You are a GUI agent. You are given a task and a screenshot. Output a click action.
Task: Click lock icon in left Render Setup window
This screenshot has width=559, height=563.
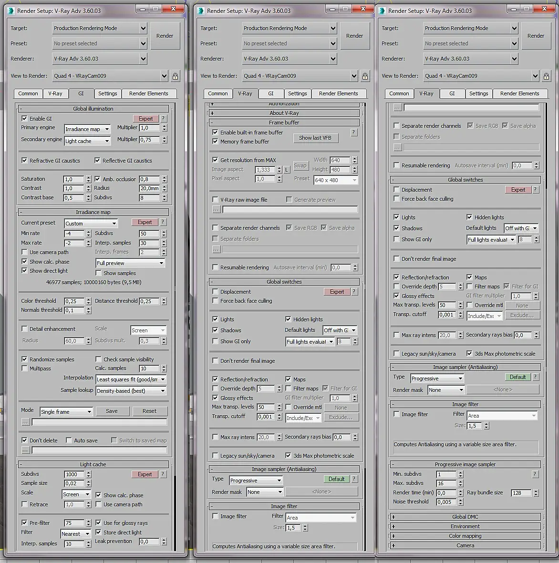point(176,76)
